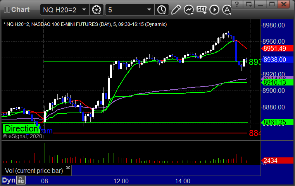This screenshot has height=186, width=295.
Task: Minimize the chart window
Action: tap(260, 4)
